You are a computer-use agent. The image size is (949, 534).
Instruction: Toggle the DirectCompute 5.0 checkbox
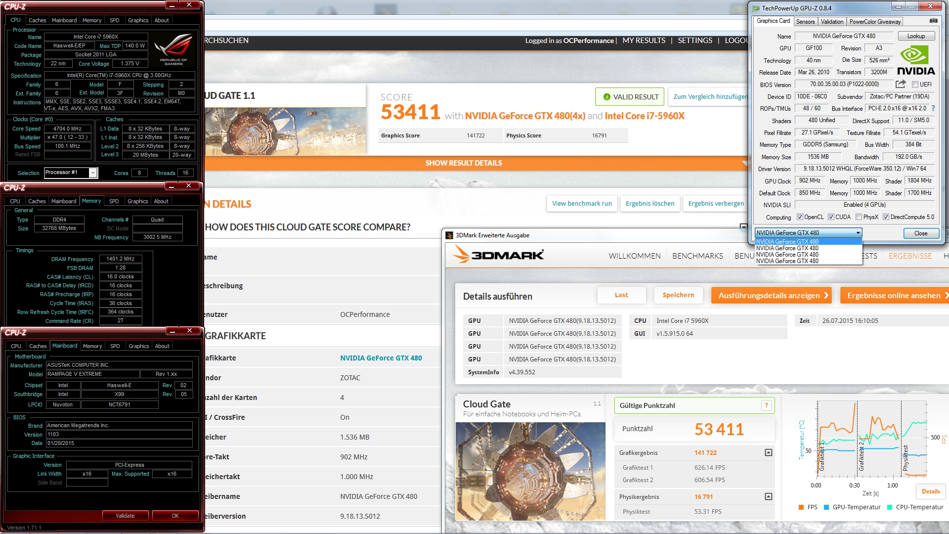(886, 217)
